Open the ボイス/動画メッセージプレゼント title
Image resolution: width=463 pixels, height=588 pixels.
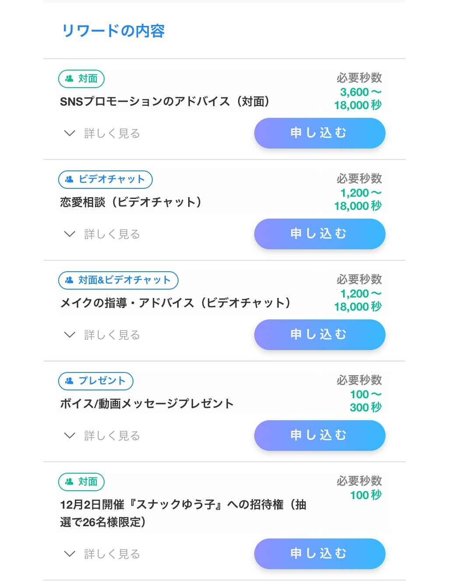pos(147,404)
